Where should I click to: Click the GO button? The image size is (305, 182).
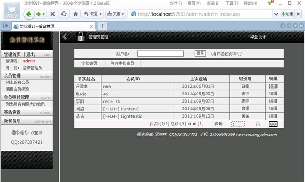coord(273,124)
